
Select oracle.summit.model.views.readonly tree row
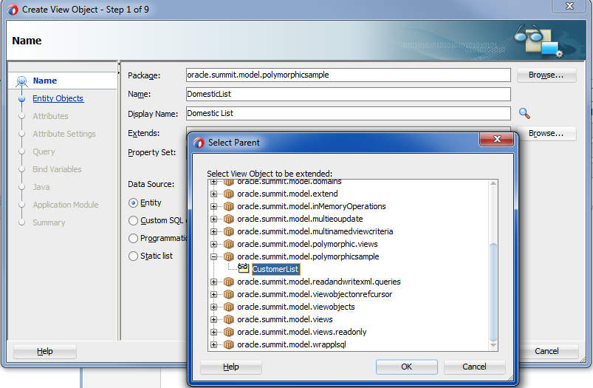(302, 332)
